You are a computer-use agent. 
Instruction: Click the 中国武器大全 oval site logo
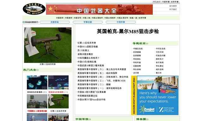click(x=34, y=9)
